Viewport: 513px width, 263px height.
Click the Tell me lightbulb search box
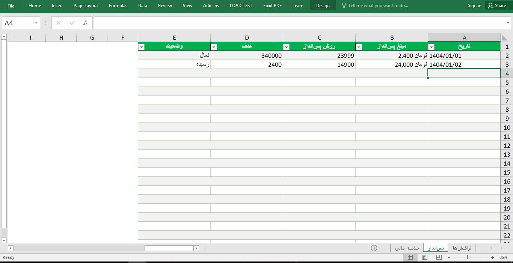coord(376,6)
